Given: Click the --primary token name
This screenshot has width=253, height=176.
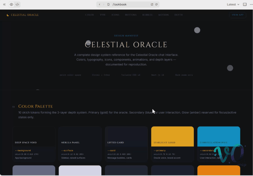Looking at the screenshot, I should coord(159,150).
